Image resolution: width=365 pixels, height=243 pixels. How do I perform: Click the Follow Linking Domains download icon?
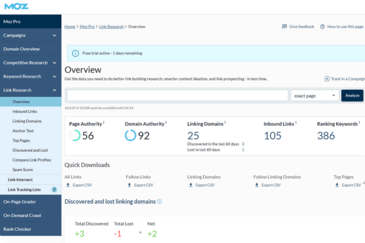(257, 185)
